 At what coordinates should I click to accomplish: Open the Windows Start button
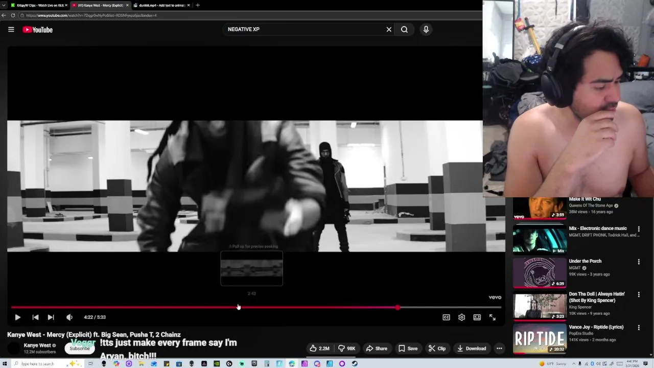coord(5,364)
